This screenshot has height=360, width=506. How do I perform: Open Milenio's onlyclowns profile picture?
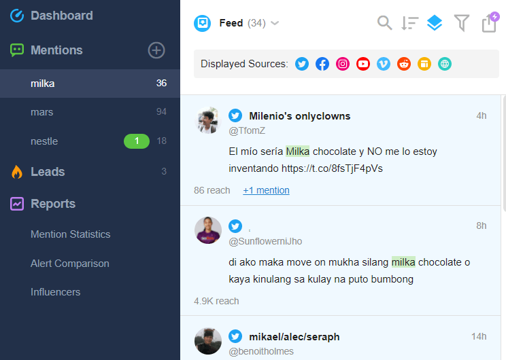[x=208, y=120]
